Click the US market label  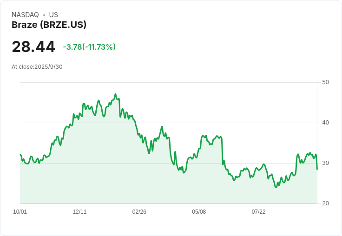click(53, 15)
